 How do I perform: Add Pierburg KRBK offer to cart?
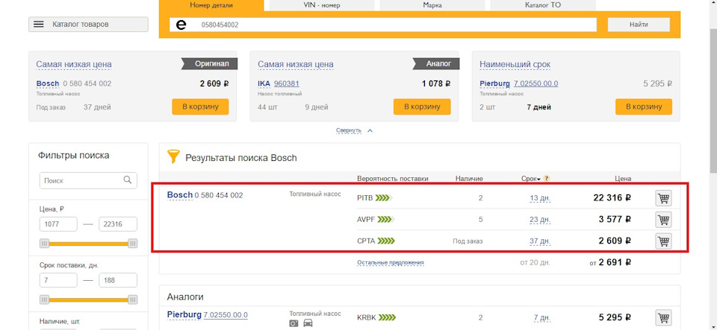point(663,317)
